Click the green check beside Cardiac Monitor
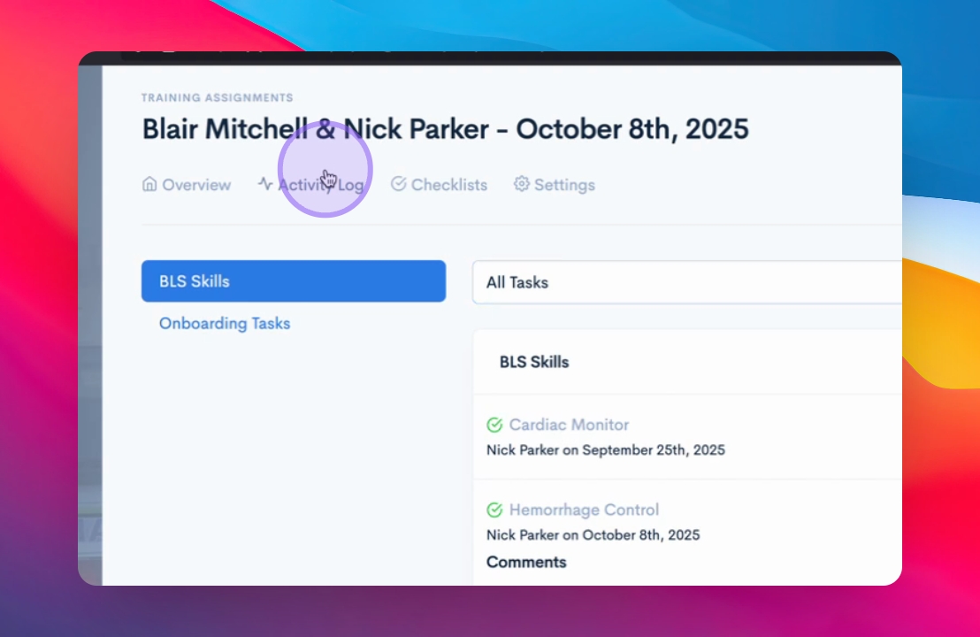Image resolution: width=980 pixels, height=637 pixels. pos(494,425)
